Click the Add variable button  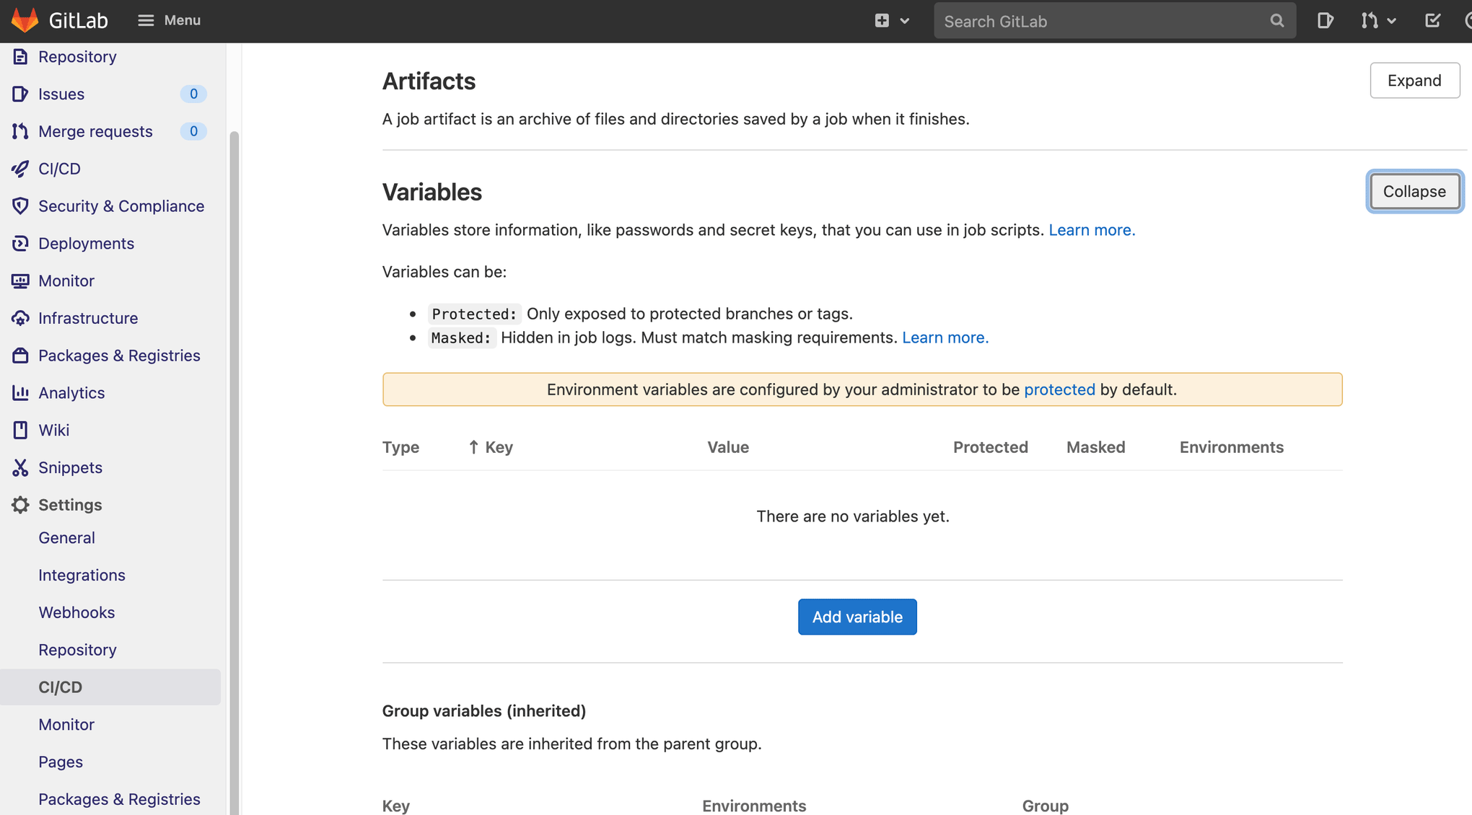point(859,616)
